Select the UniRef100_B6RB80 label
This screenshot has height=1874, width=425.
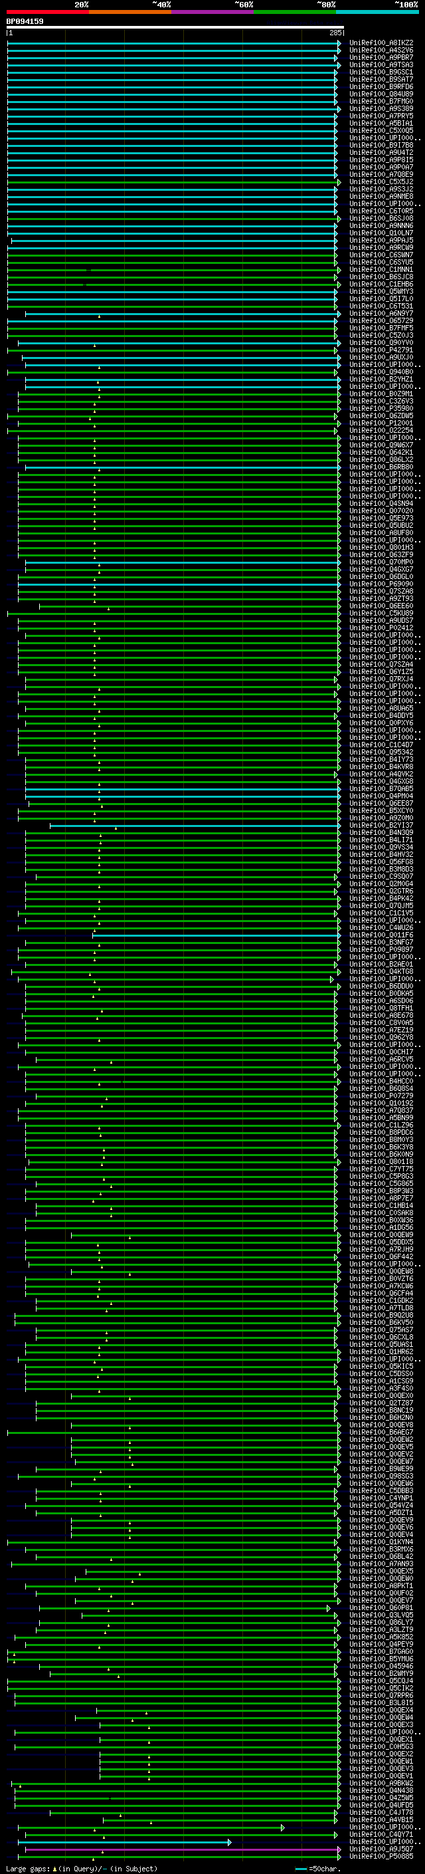pos(381,467)
